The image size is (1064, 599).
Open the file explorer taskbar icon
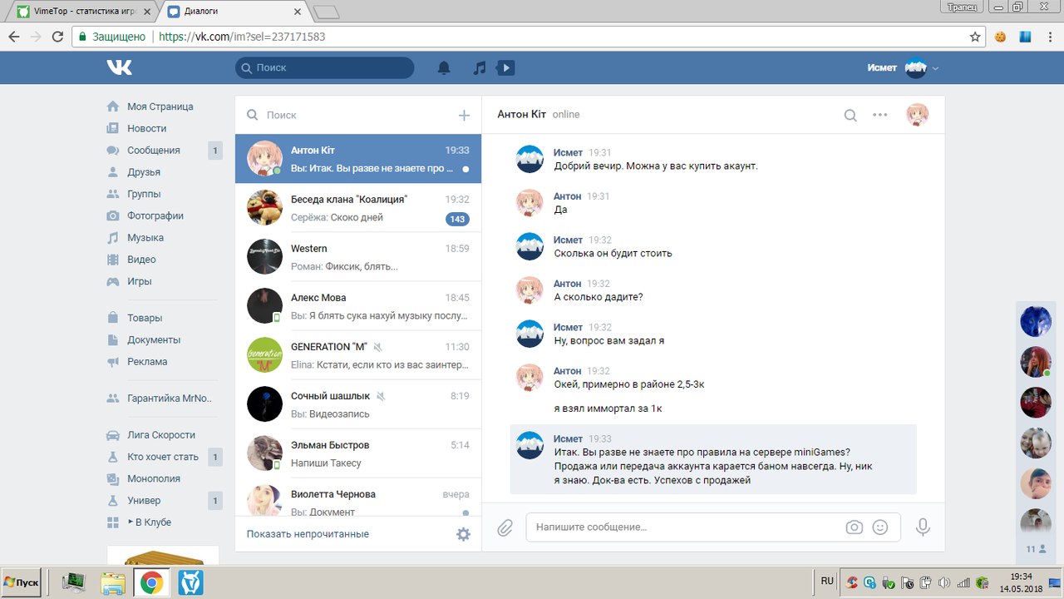tap(113, 583)
